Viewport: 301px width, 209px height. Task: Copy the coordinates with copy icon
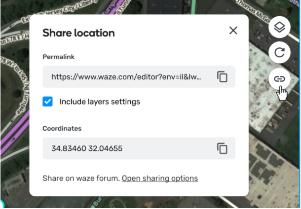pyautogui.click(x=222, y=148)
